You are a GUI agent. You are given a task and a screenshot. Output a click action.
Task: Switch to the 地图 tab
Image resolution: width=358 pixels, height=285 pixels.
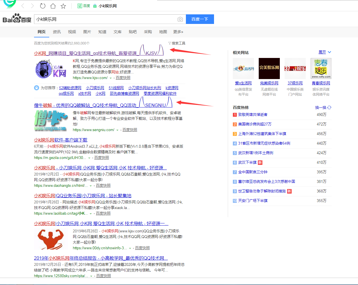click(163, 32)
